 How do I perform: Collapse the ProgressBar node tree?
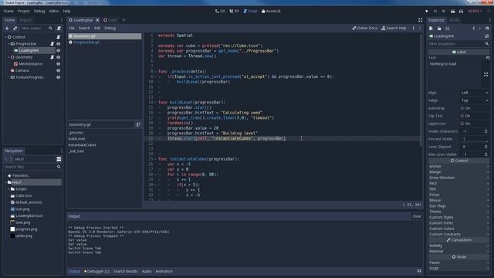[8, 44]
